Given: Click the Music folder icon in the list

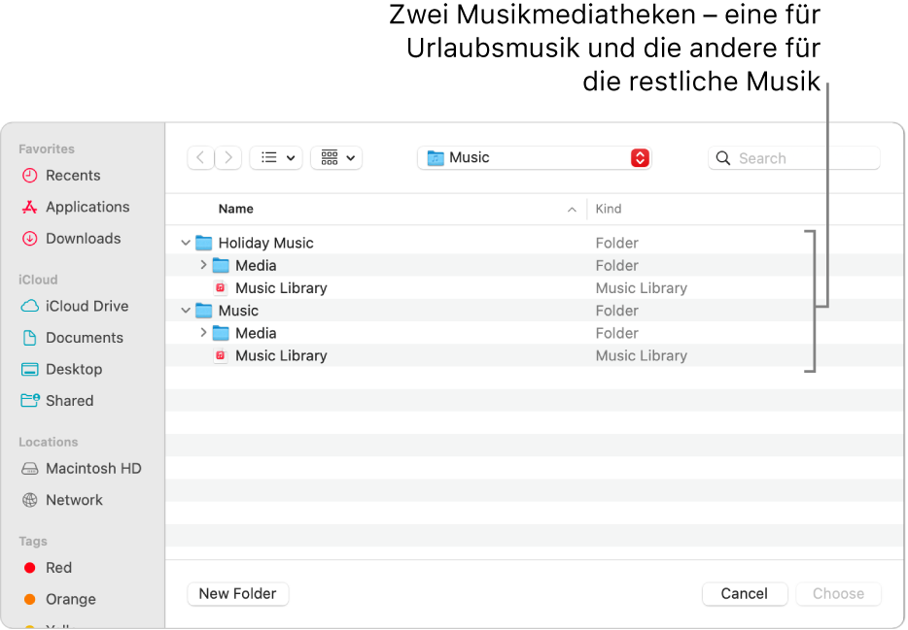Looking at the screenshot, I should point(204,311).
